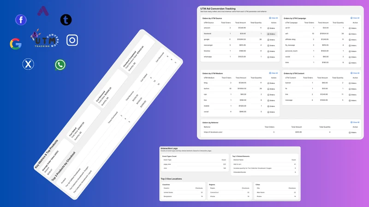Click the Facebook logo icon
The image size is (369, 207).
tap(21, 20)
